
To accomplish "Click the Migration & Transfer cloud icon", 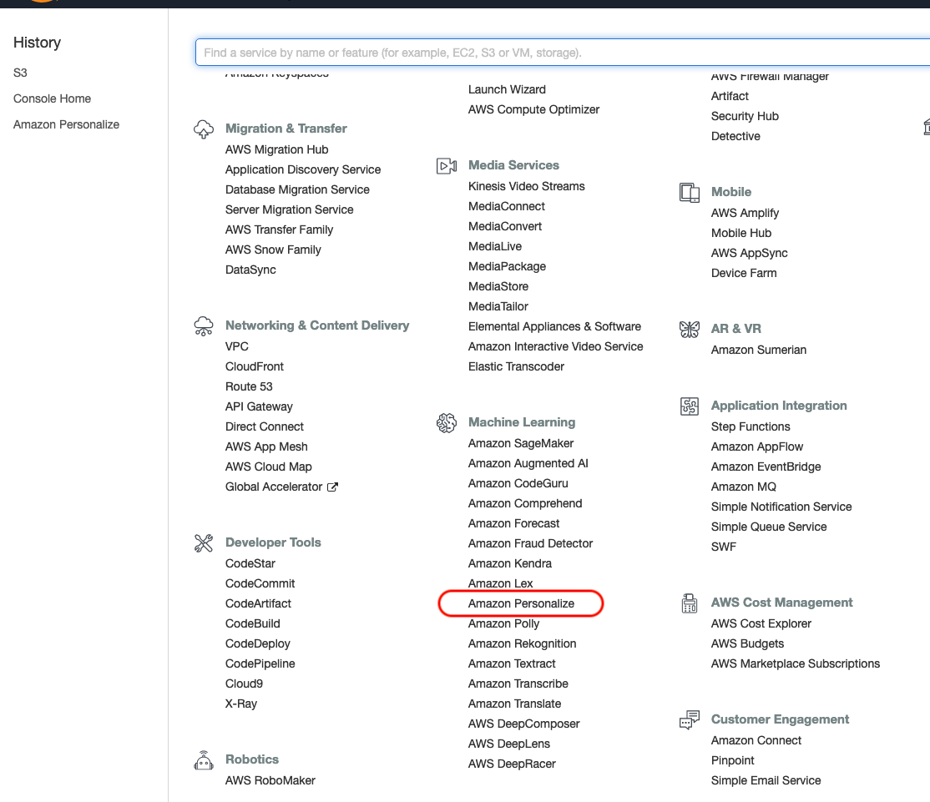I will click(204, 129).
